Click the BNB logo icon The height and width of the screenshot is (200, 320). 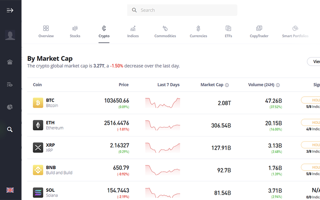38,170
